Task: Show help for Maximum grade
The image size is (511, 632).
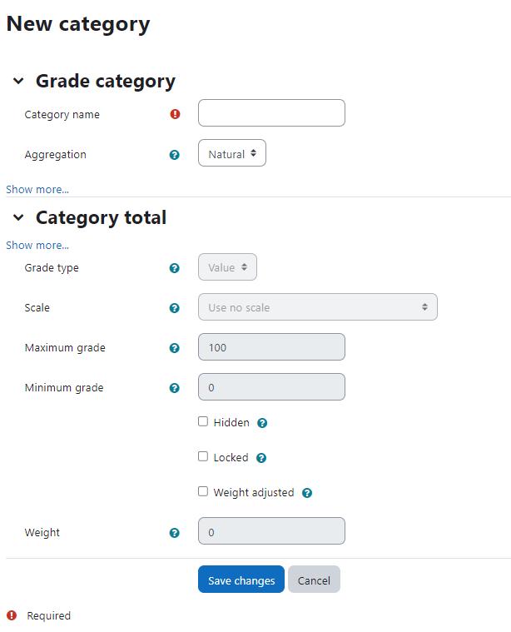Action: [x=174, y=348]
